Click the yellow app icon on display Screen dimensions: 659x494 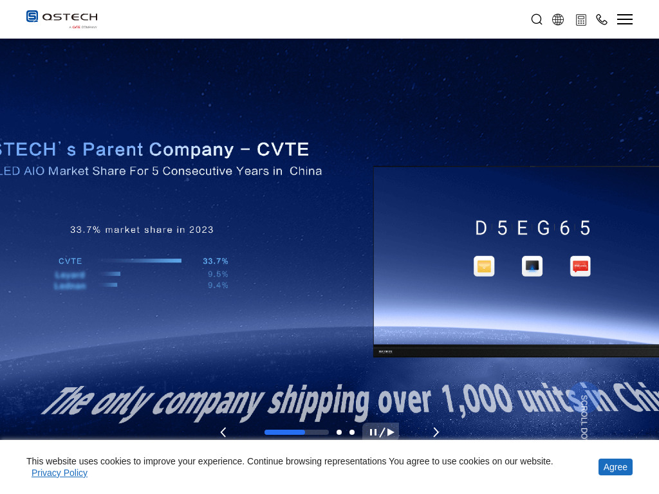coord(484,266)
